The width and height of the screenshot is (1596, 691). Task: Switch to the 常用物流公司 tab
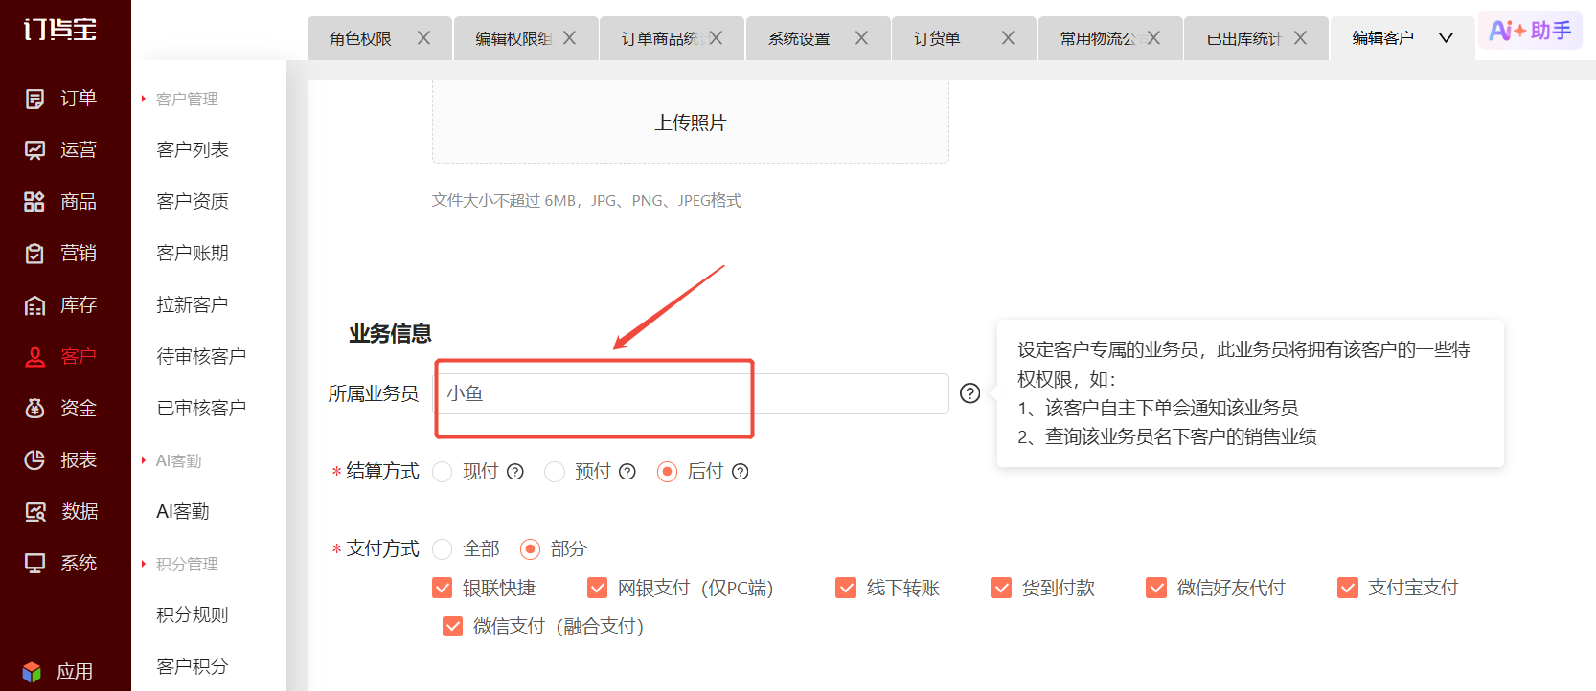click(x=1101, y=38)
